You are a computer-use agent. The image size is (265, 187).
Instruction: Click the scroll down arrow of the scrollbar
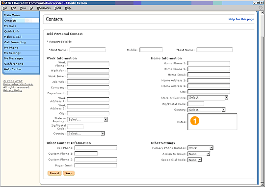tap(262, 184)
